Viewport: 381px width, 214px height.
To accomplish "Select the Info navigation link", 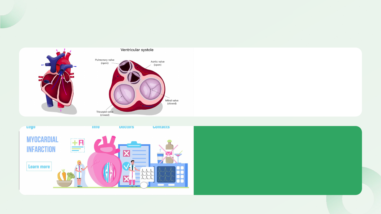I will click(96, 127).
